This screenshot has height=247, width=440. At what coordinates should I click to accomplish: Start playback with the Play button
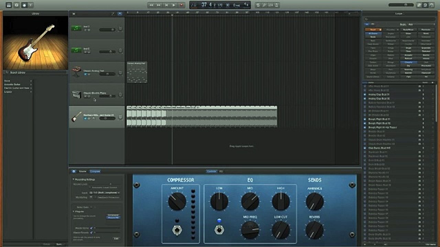(x=174, y=5)
